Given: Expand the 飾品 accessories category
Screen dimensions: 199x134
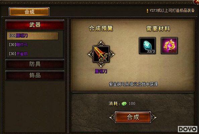Looking at the screenshot, I should (35, 75).
